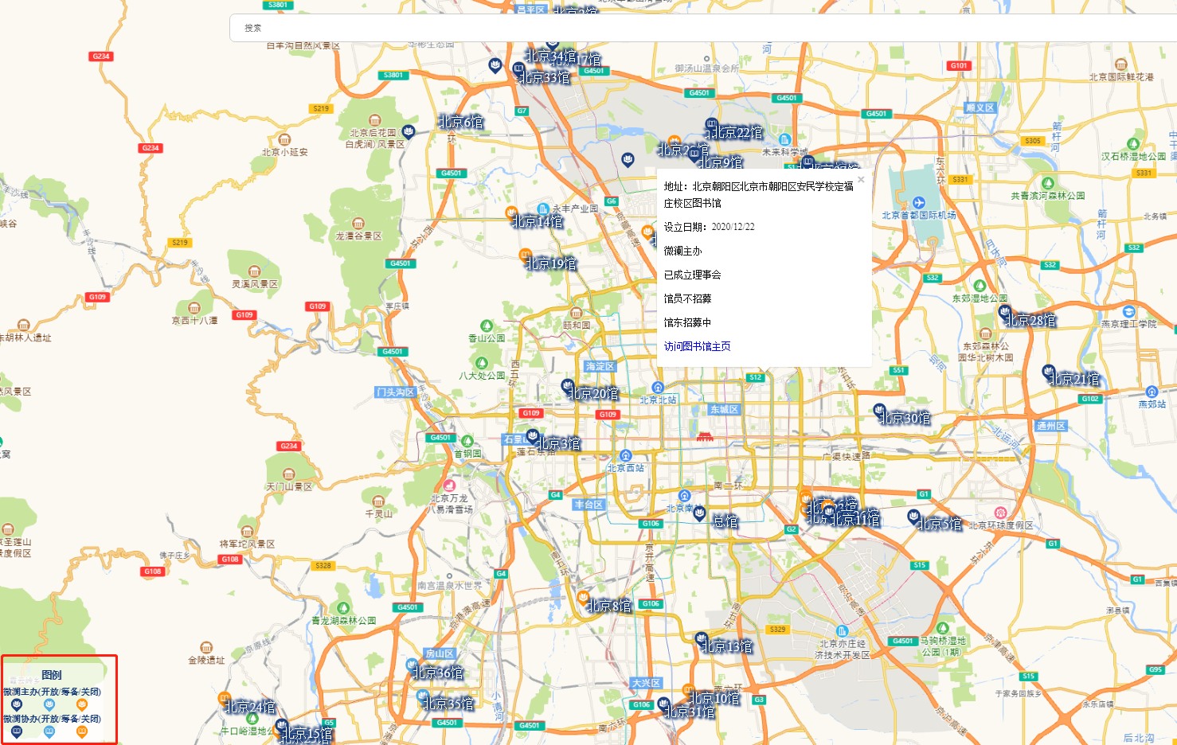
Task: Select the 北京13馆 library marker
Action: tap(702, 639)
